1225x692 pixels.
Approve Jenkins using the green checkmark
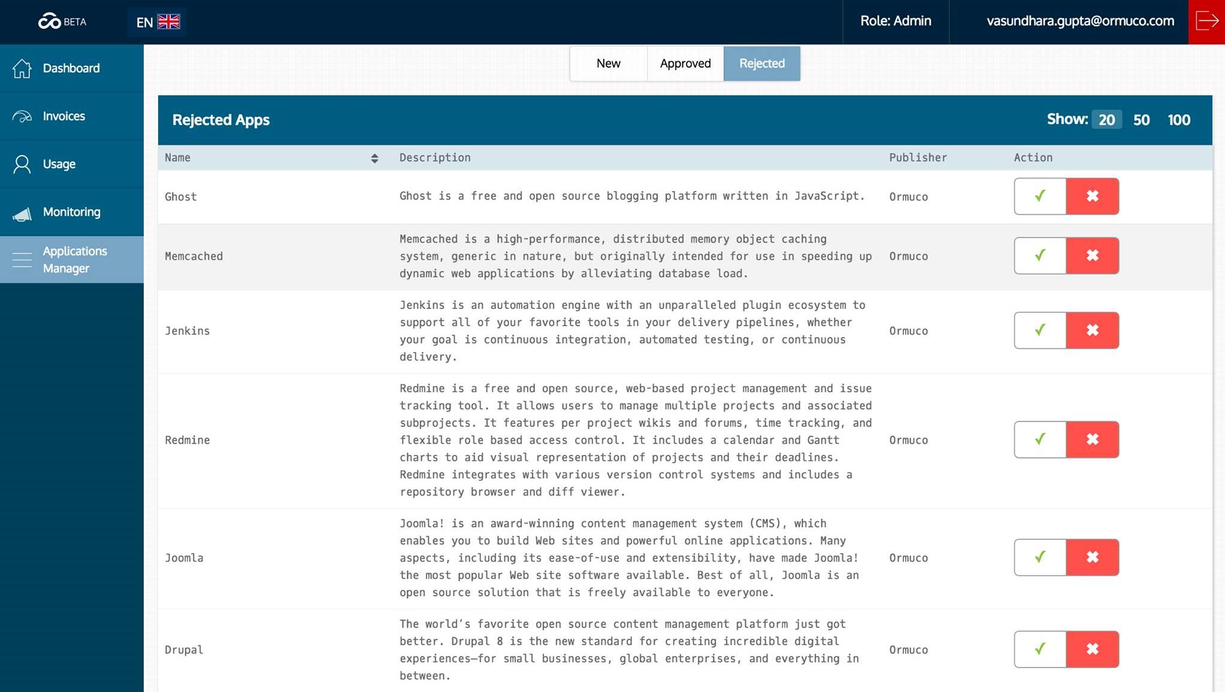coord(1040,330)
